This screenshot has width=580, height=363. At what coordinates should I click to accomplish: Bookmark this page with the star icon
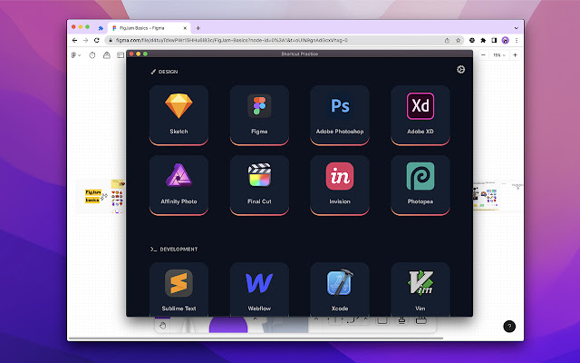coord(458,40)
